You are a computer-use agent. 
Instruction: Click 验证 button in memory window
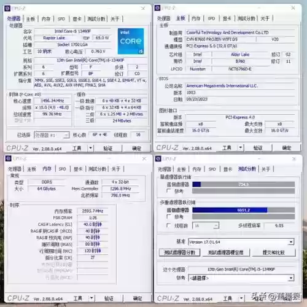[109, 298]
